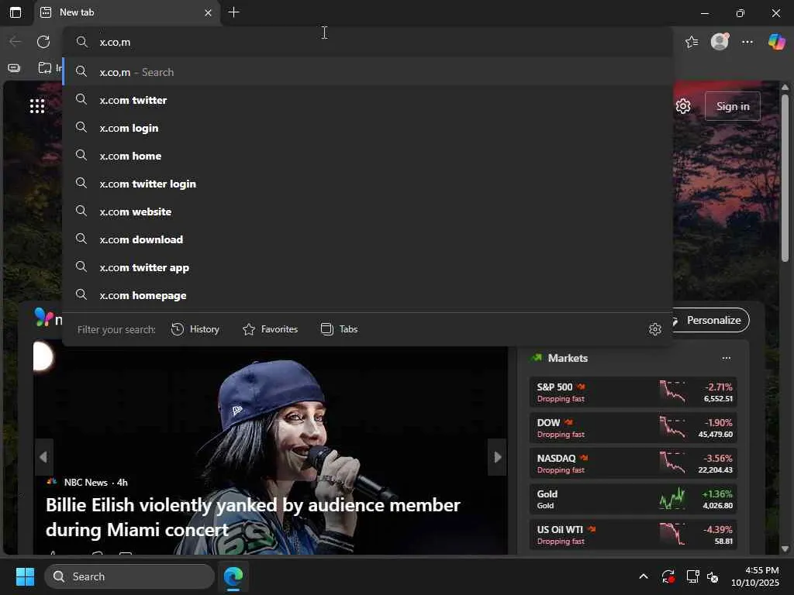Open the app launcher grid icon
This screenshot has width=794, height=595.
point(37,105)
